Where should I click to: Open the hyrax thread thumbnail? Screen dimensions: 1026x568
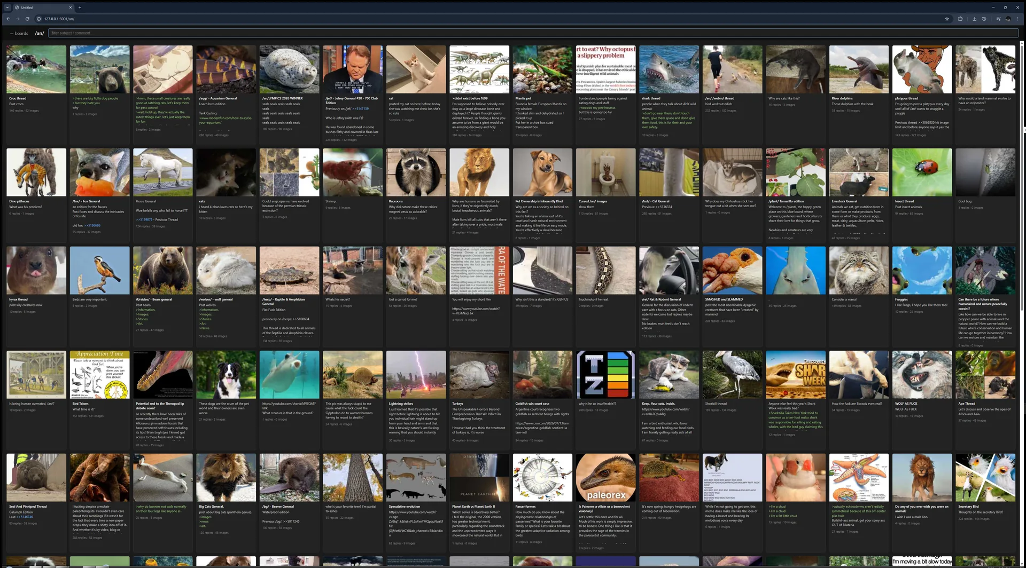36,271
